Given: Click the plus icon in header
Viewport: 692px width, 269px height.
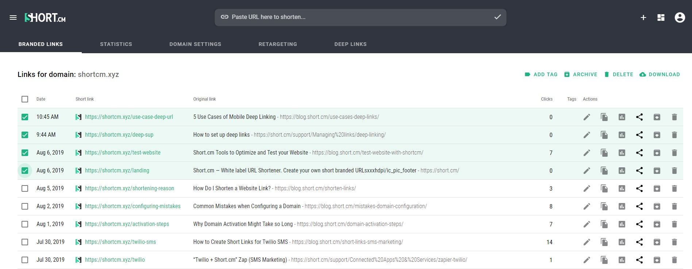Looking at the screenshot, I should [643, 17].
